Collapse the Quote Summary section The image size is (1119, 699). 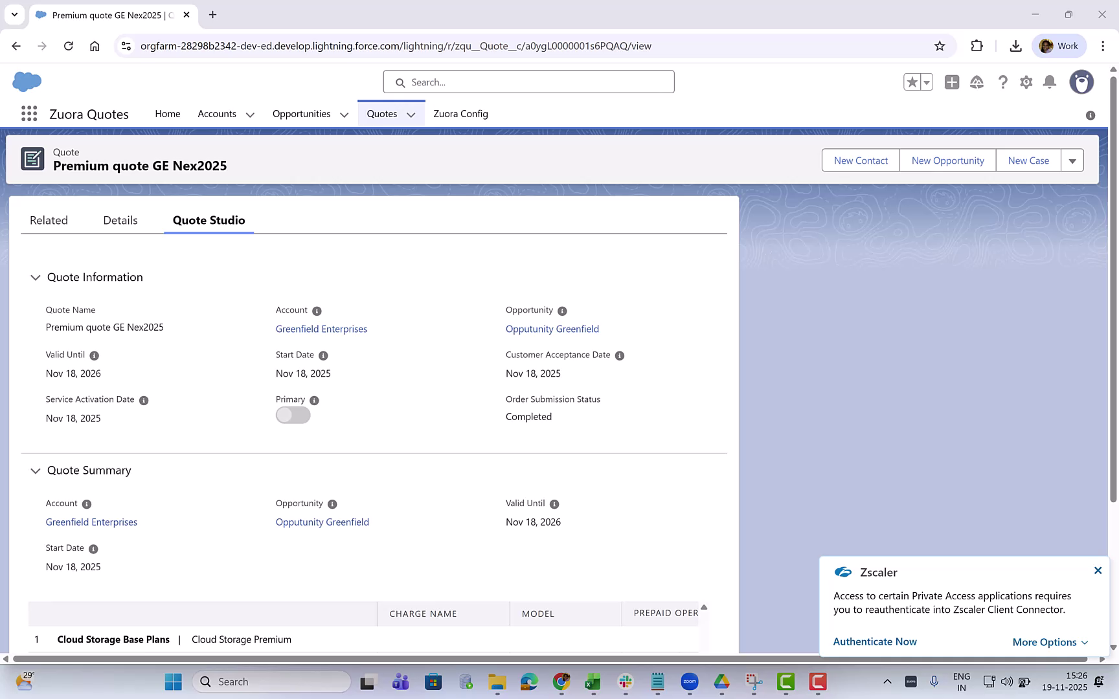(x=36, y=471)
